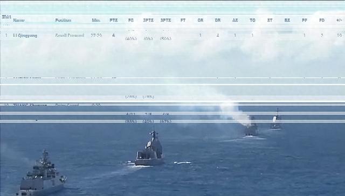
Task: Sort by OR offensive rebounds header
Action: pos(200,20)
